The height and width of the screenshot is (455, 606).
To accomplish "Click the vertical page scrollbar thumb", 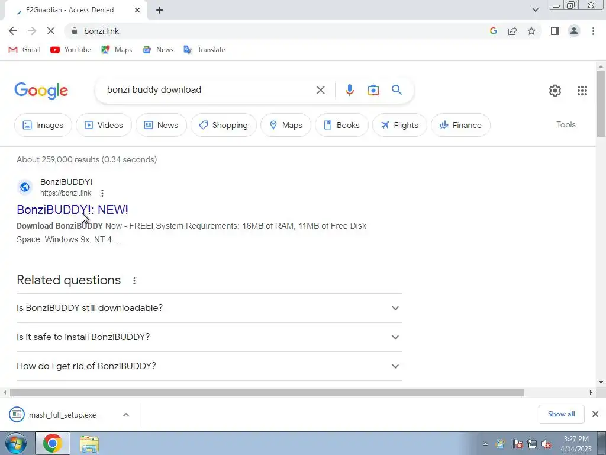I will [x=600, y=104].
